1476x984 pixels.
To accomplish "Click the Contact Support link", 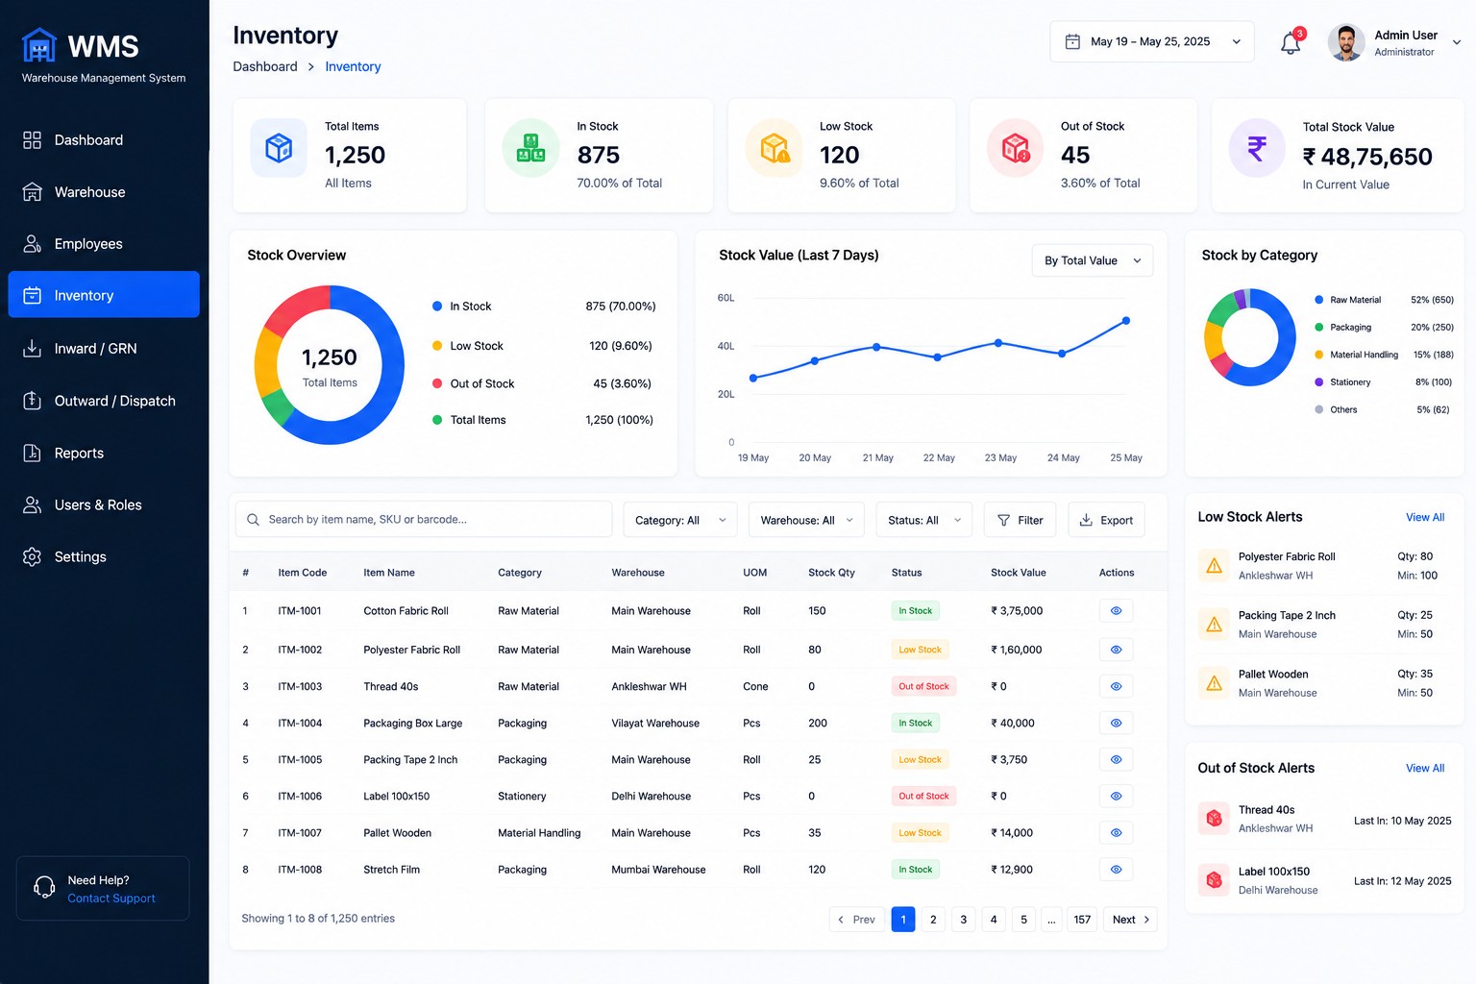I will (111, 898).
